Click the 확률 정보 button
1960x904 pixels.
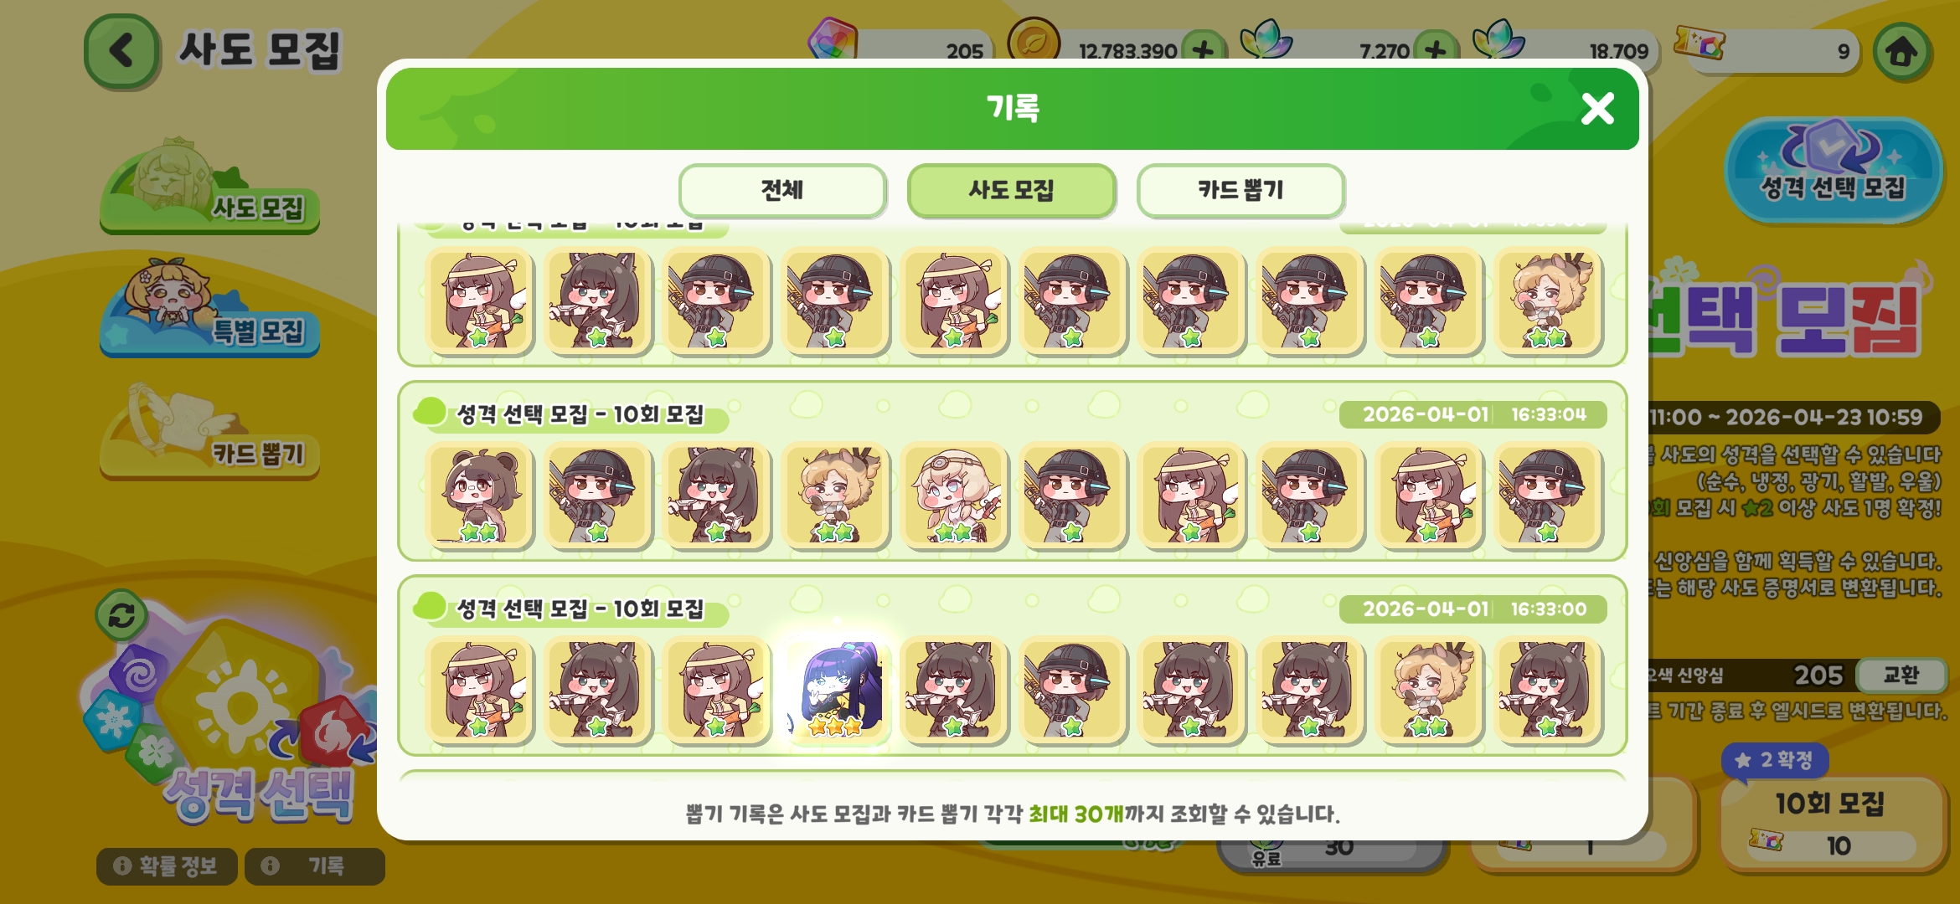click(167, 865)
